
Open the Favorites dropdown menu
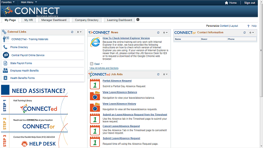8,2
